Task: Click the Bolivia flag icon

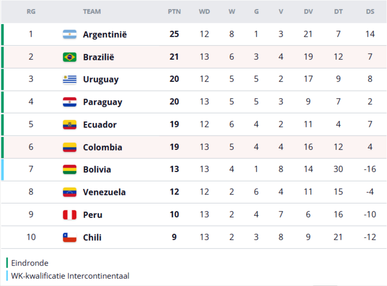Action: click(70, 170)
